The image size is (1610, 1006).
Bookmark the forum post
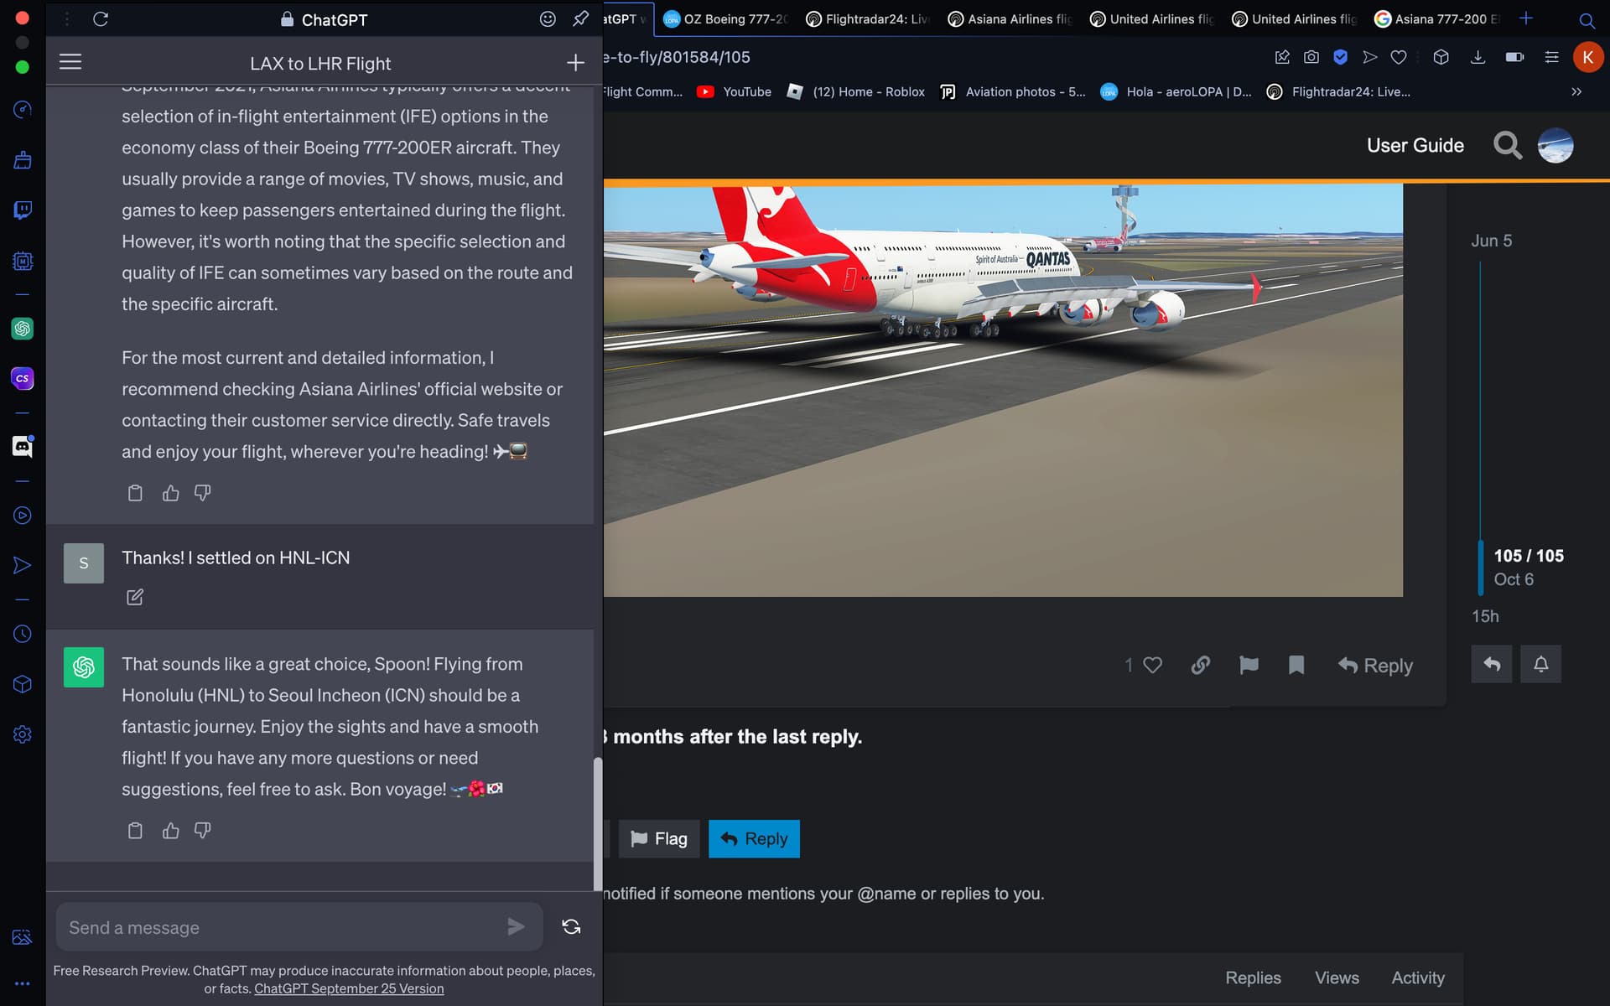[x=1296, y=666]
